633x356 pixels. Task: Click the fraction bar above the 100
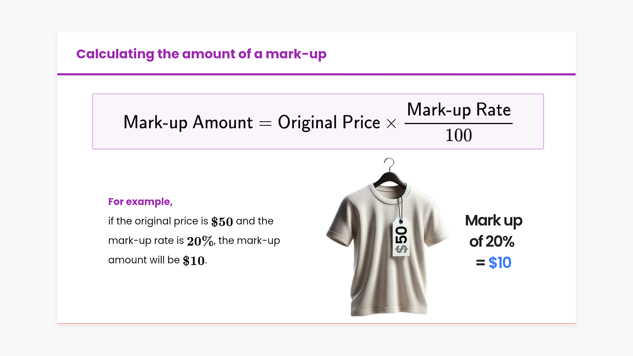pyautogui.click(x=459, y=124)
